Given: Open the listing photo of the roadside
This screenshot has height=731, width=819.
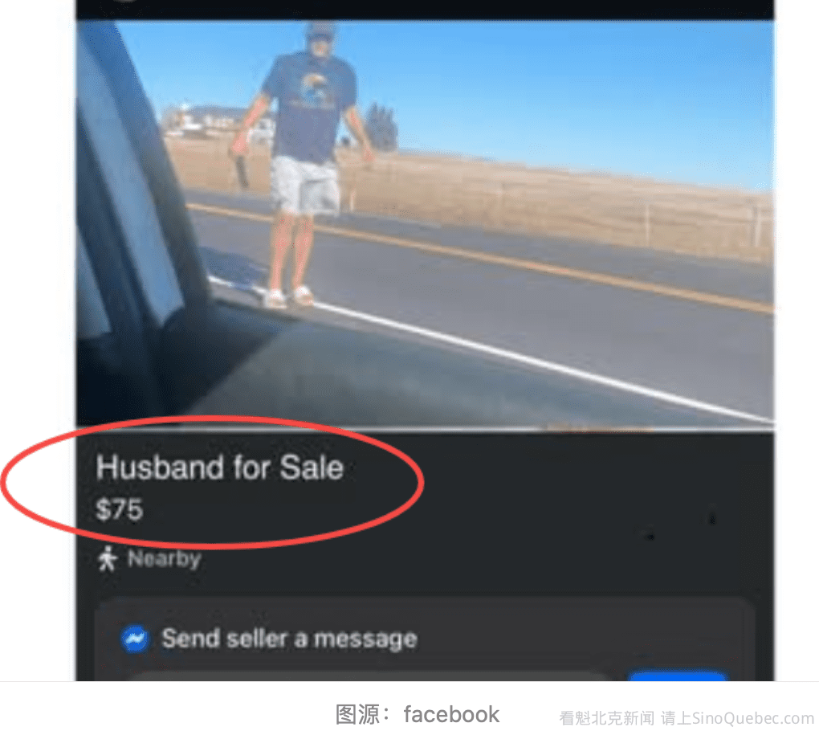Looking at the screenshot, I should [x=426, y=223].
